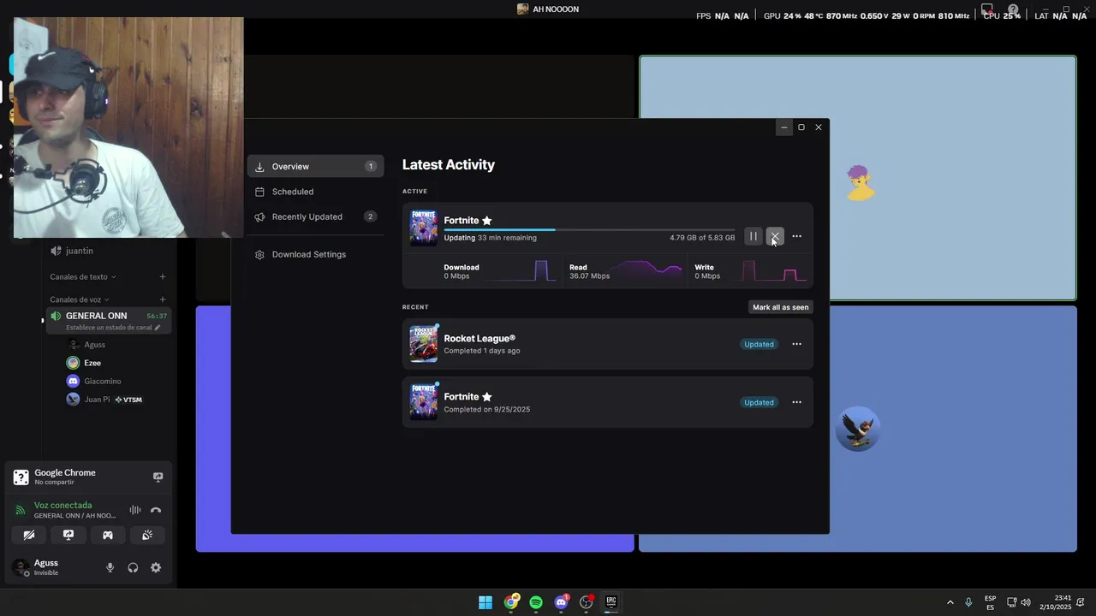Click the Write speed graph

point(773,271)
